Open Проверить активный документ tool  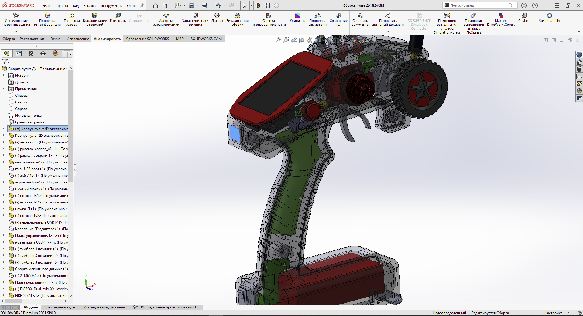point(388,19)
